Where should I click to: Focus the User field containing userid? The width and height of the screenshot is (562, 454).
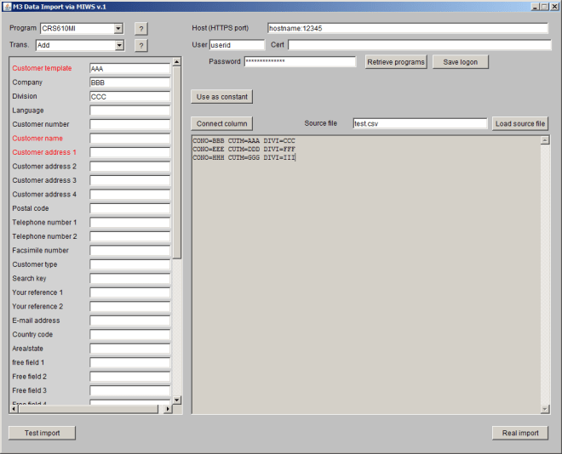(237, 45)
